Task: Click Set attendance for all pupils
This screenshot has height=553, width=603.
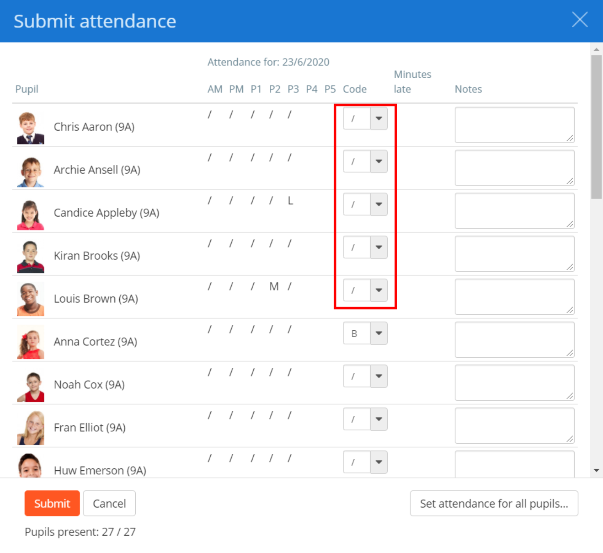Action: coord(494,503)
